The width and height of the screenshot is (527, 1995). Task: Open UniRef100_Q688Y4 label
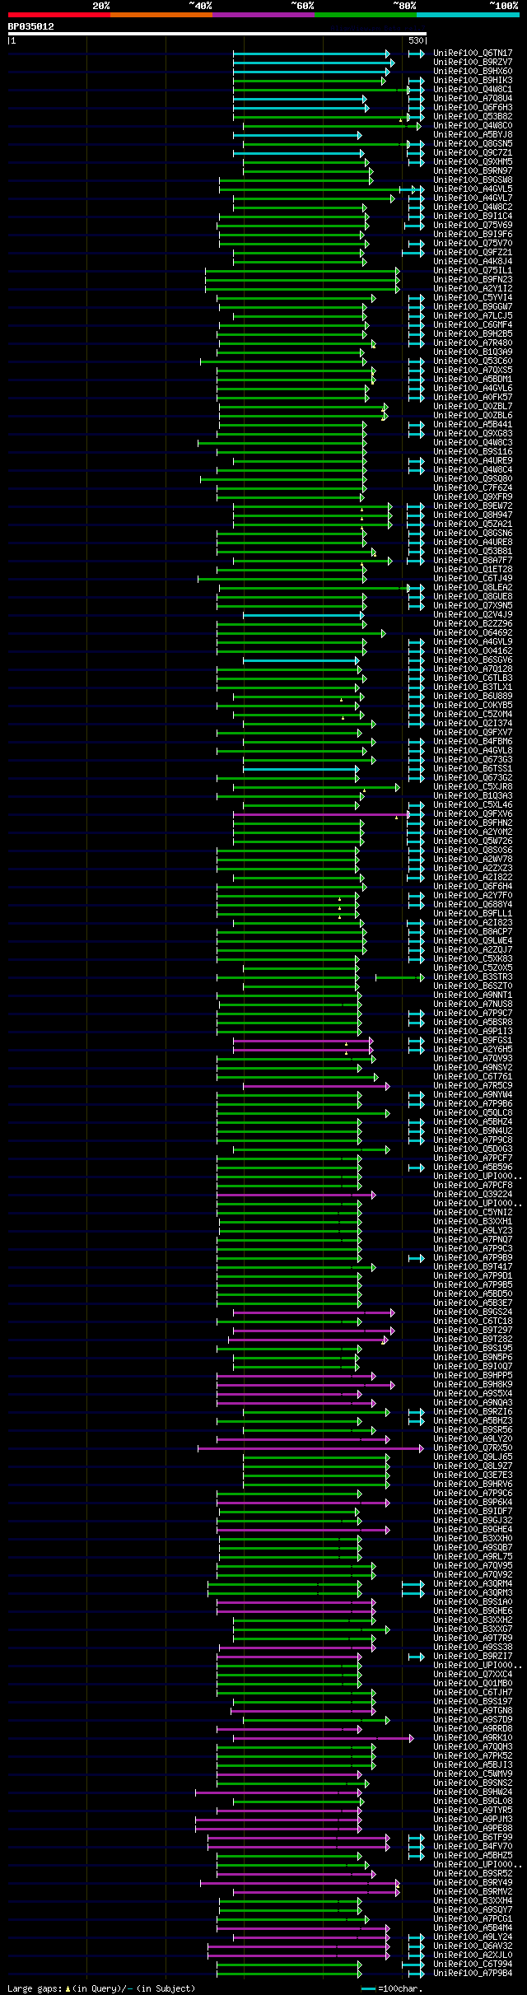[x=473, y=905]
